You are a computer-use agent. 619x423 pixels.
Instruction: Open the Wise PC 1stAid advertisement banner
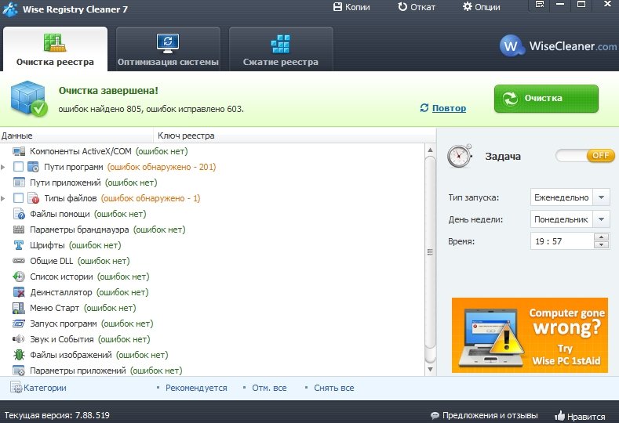click(x=530, y=335)
